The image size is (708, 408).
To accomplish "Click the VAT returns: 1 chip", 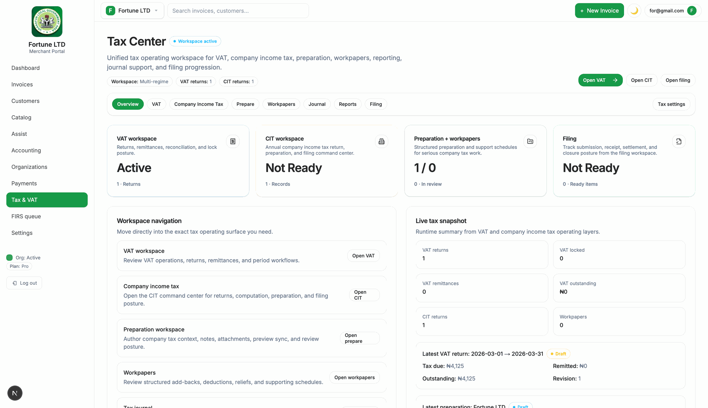I will (196, 82).
